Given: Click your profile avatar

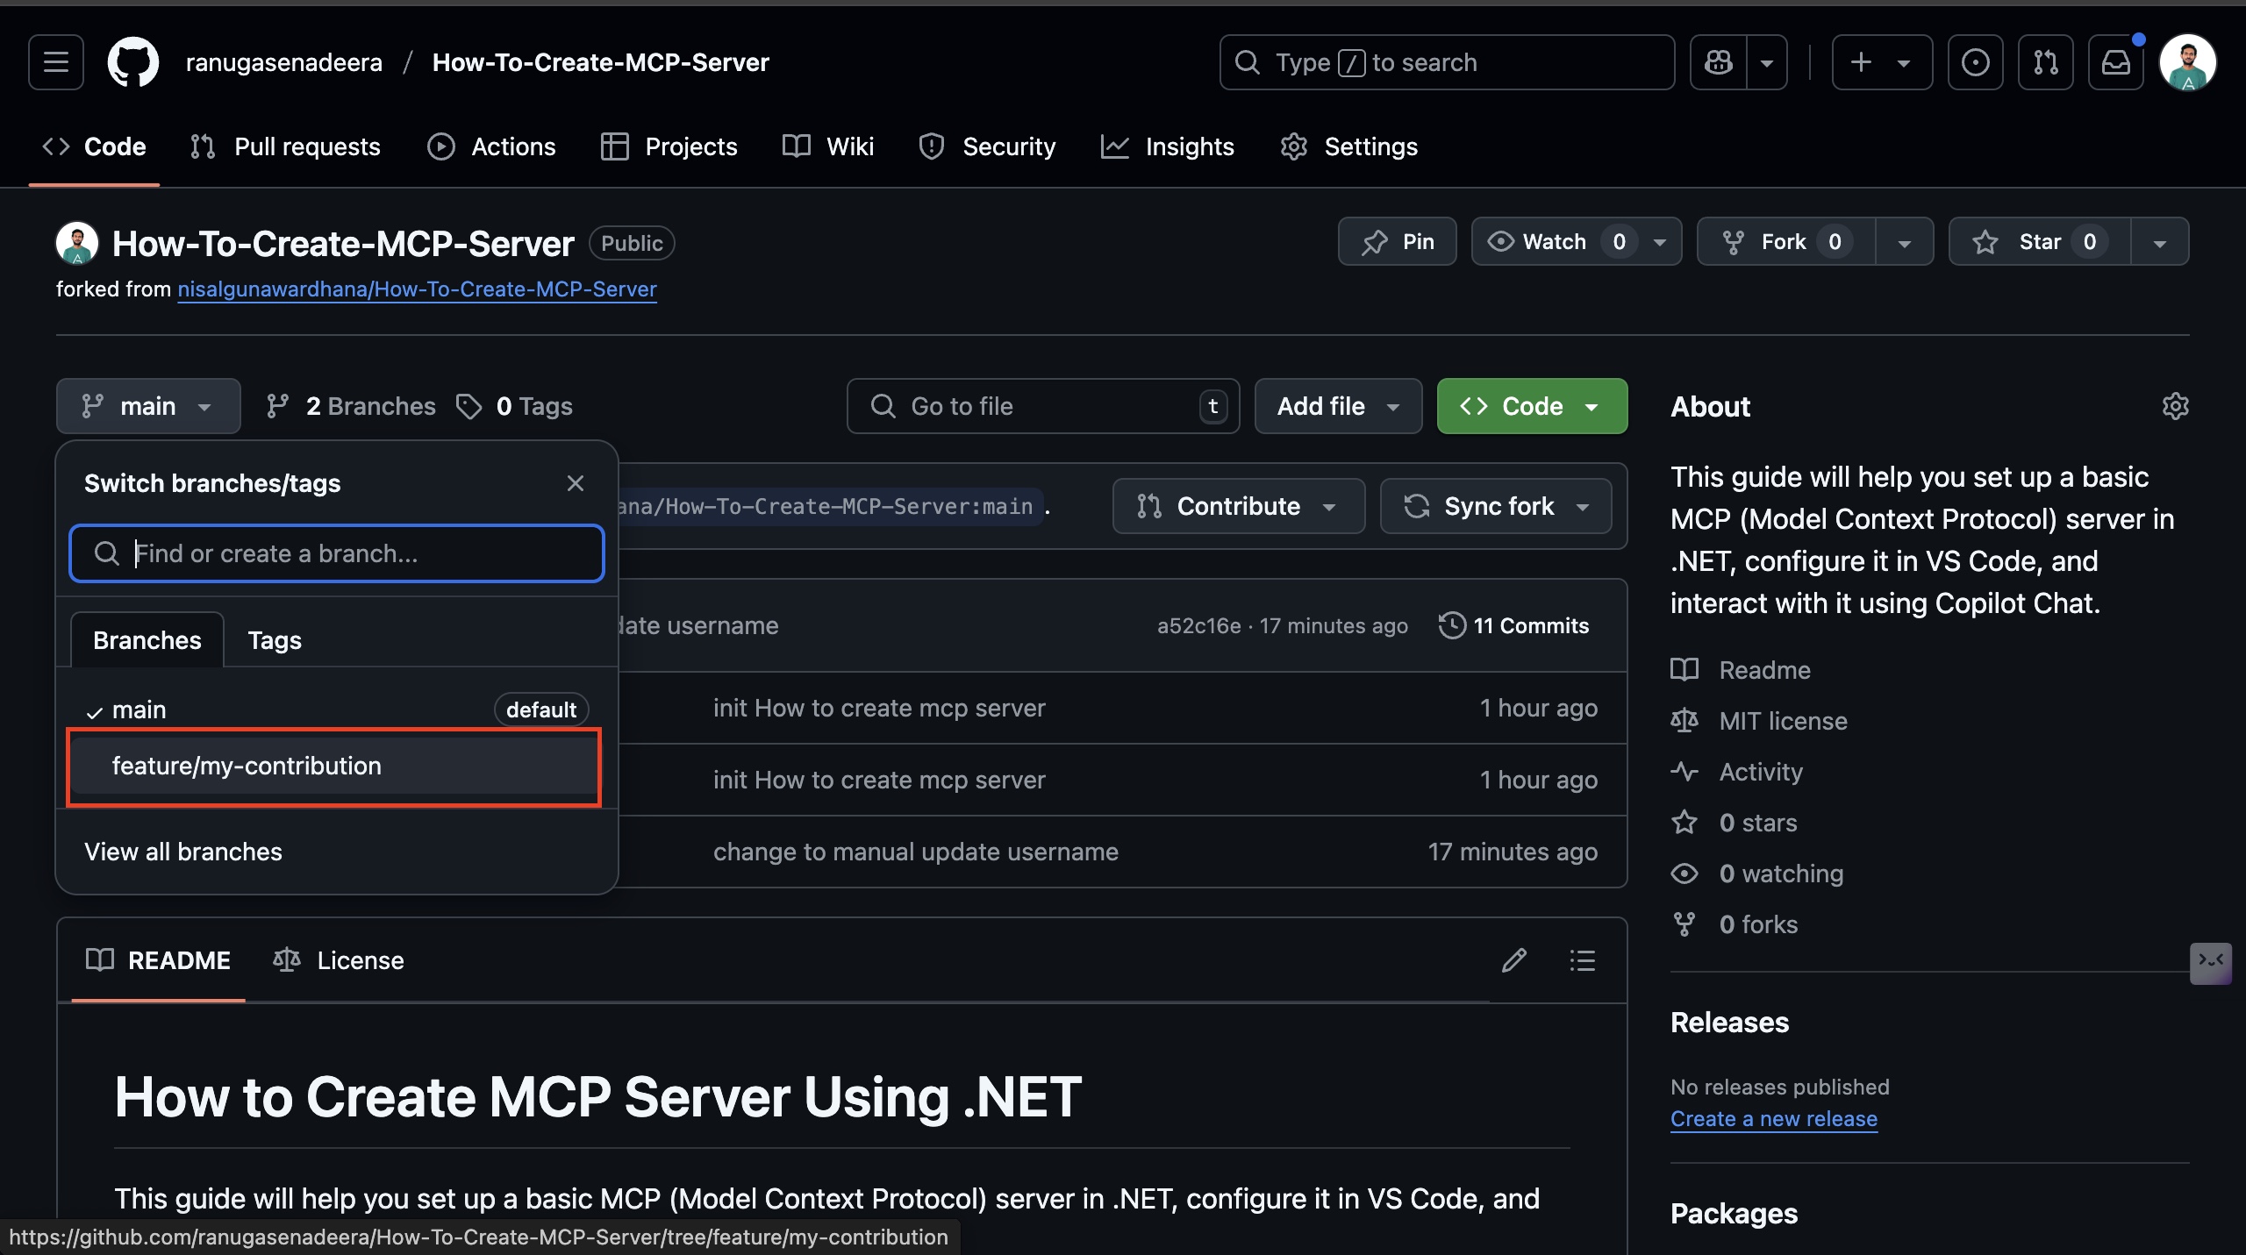Looking at the screenshot, I should point(2187,61).
